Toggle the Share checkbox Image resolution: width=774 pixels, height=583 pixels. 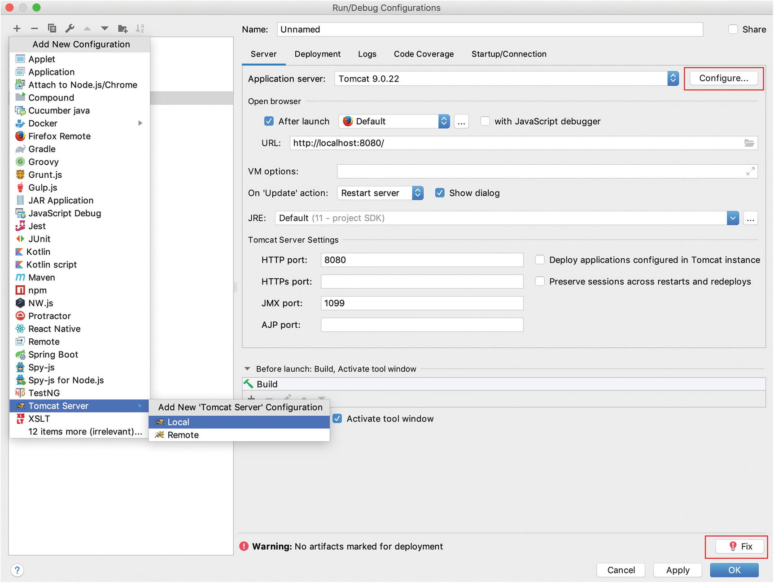click(733, 29)
